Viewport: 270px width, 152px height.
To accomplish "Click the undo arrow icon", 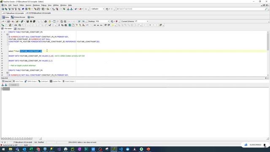I will 87,25.
